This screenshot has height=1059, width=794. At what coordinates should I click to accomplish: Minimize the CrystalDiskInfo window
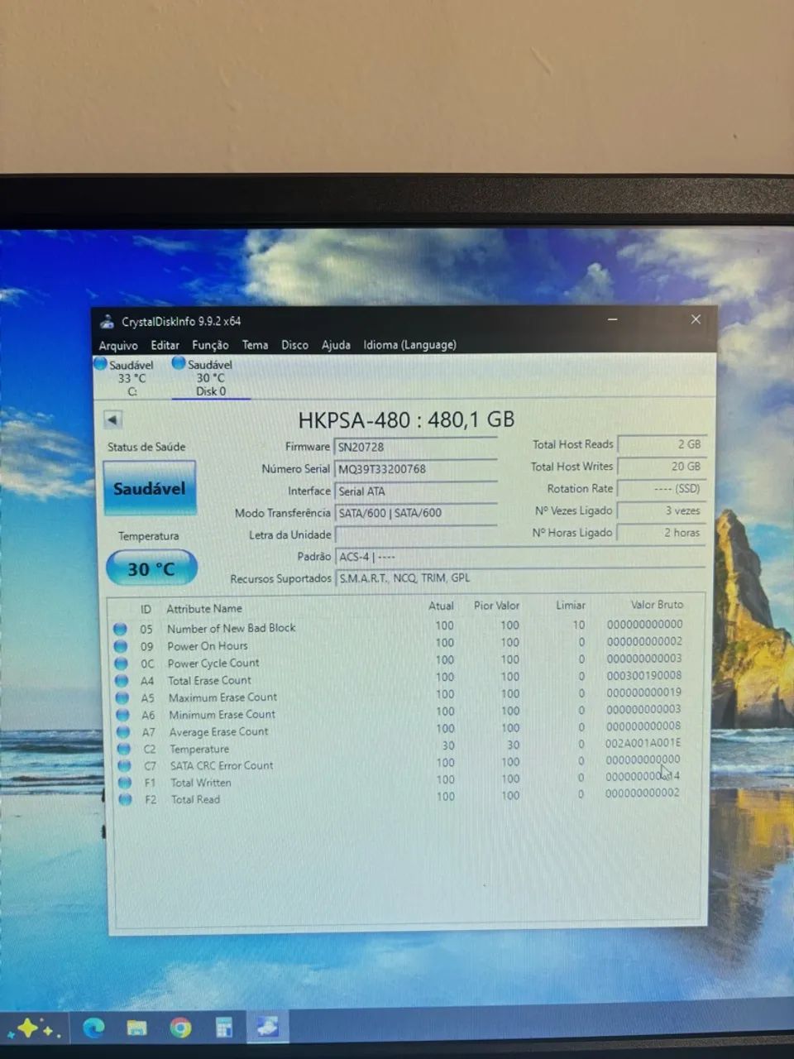point(613,319)
